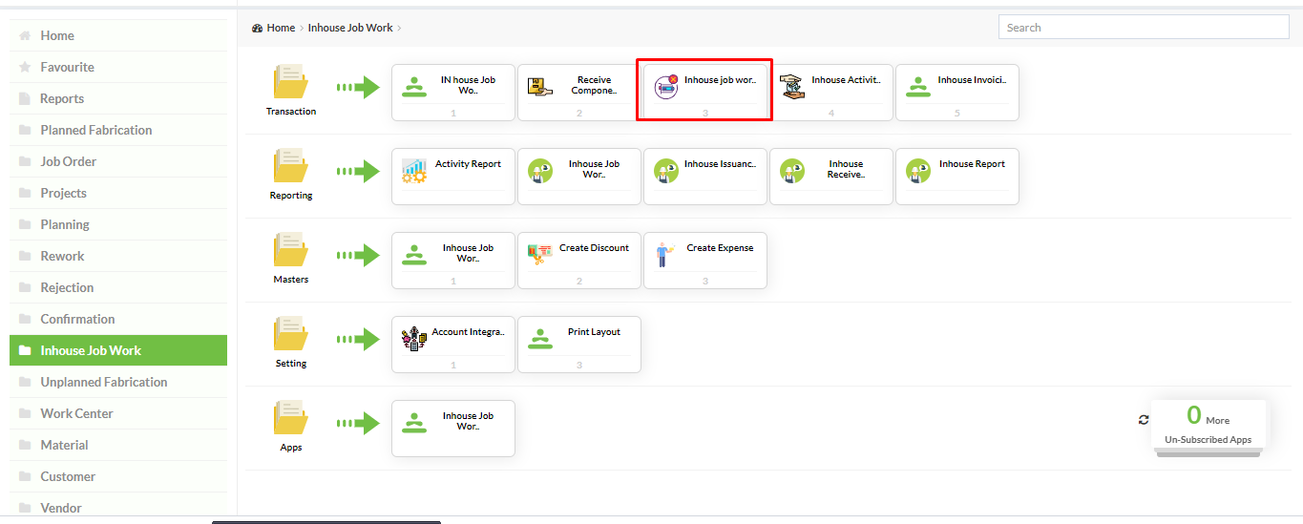
Task: Go to Home in the sidebar
Action: pos(118,35)
